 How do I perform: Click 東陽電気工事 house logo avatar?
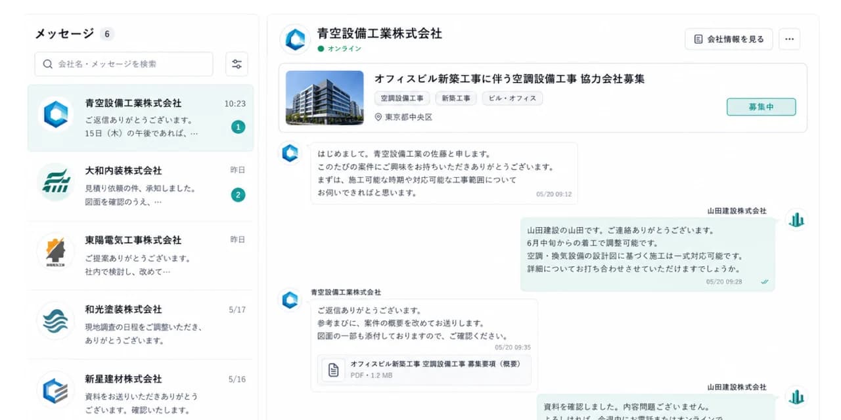(x=56, y=251)
